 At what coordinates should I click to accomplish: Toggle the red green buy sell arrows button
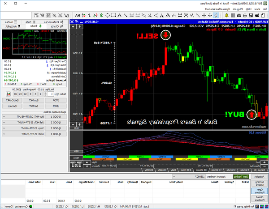tap(8, 94)
